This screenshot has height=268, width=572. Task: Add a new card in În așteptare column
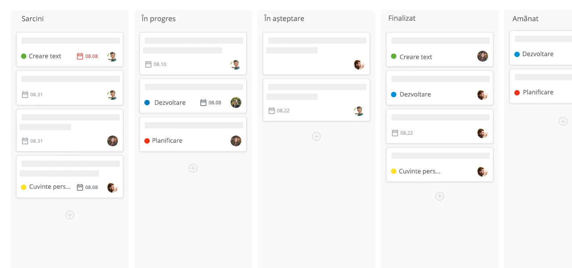click(316, 136)
